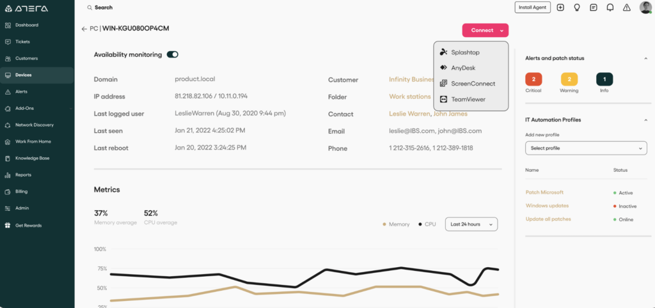Open Network Discovery icon
Screen dimensions: 655x308
(x=8, y=125)
